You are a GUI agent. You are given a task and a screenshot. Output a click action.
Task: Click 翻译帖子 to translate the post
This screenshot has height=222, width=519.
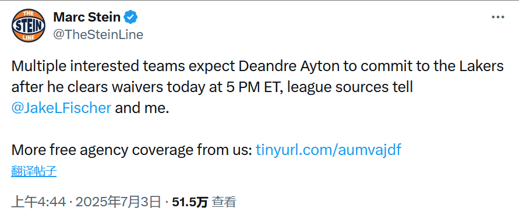[34, 171]
